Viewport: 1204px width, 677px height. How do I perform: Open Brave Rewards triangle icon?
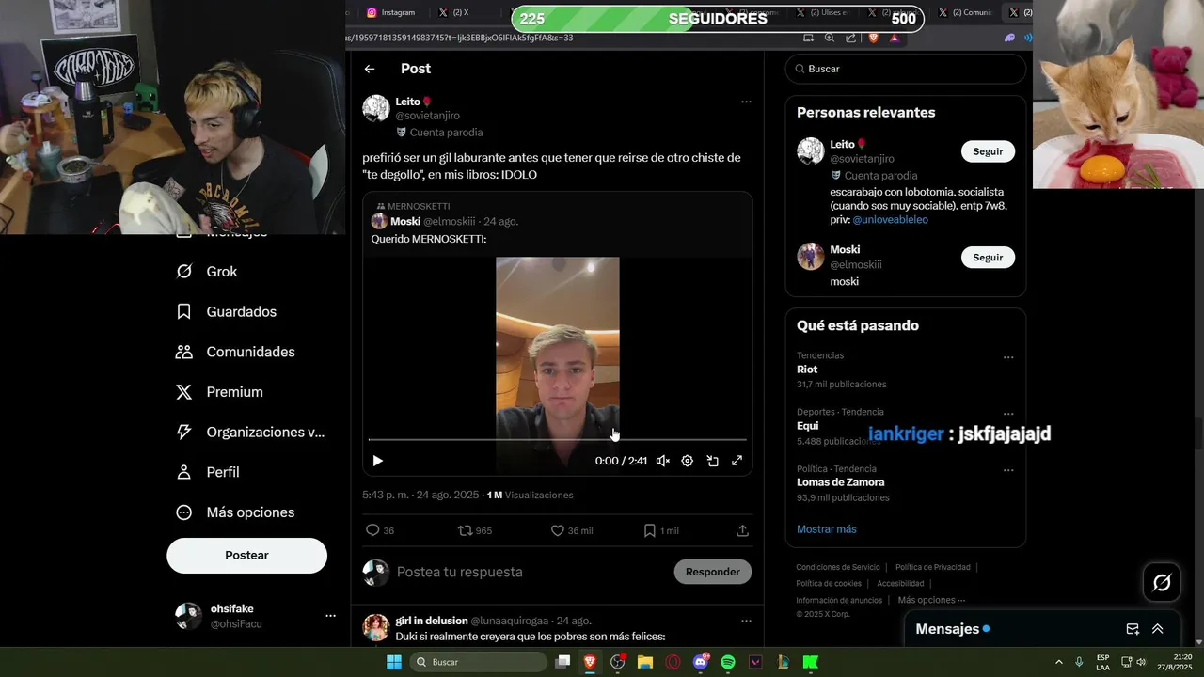895,38
